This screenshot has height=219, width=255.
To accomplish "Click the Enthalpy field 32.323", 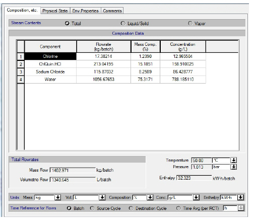I will (194, 178).
